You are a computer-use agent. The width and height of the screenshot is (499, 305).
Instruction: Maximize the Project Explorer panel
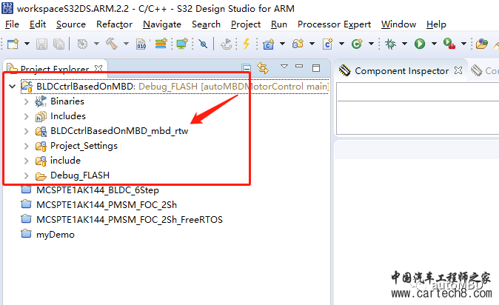pyautogui.click(x=316, y=68)
